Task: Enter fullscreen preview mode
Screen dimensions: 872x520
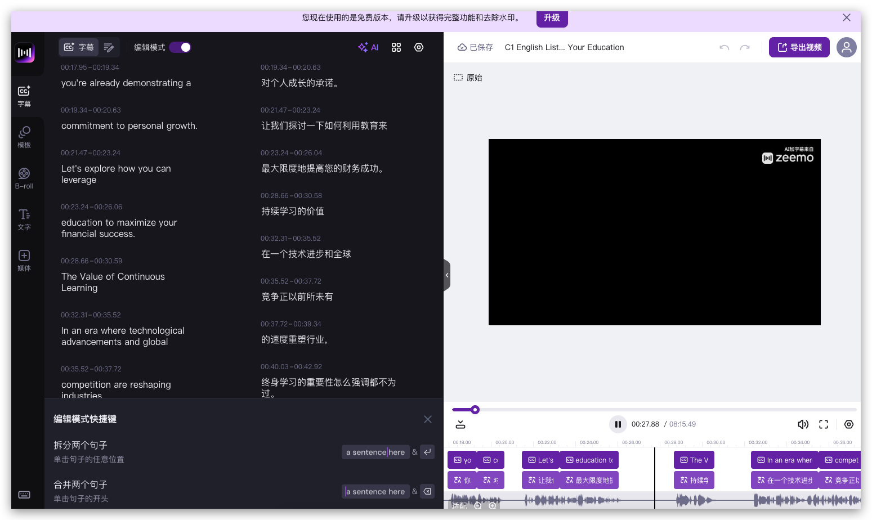Action: tap(824, 424)
